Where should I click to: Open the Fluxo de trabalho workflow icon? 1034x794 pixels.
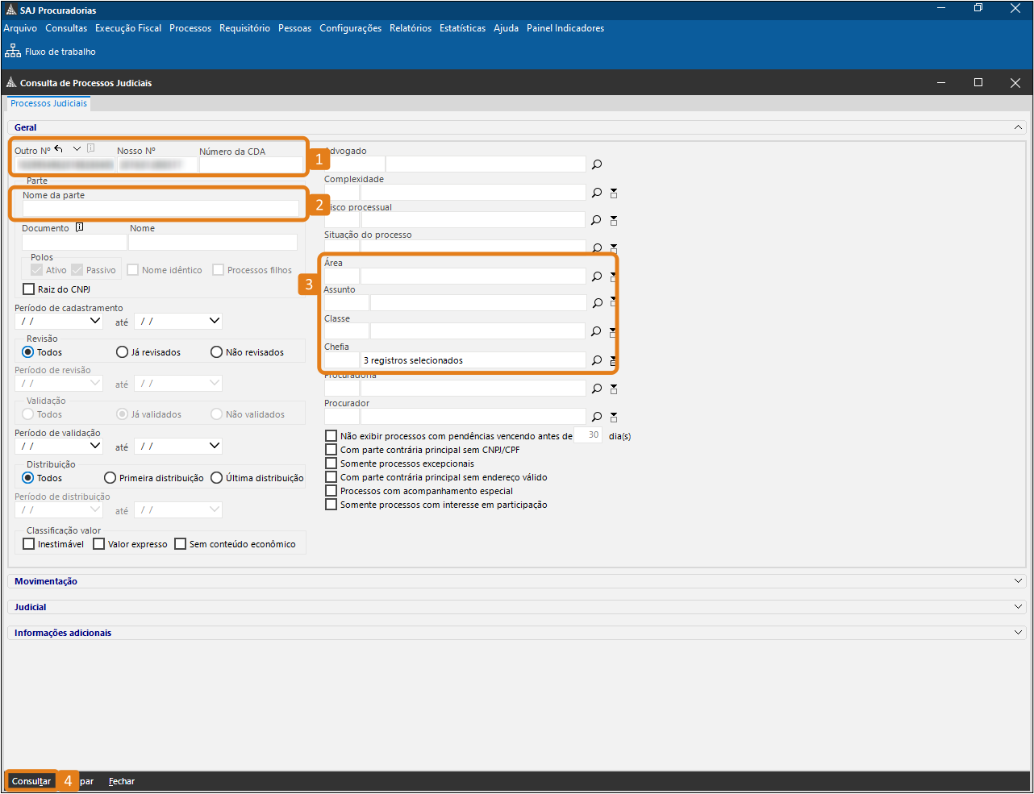pos(13,52)
